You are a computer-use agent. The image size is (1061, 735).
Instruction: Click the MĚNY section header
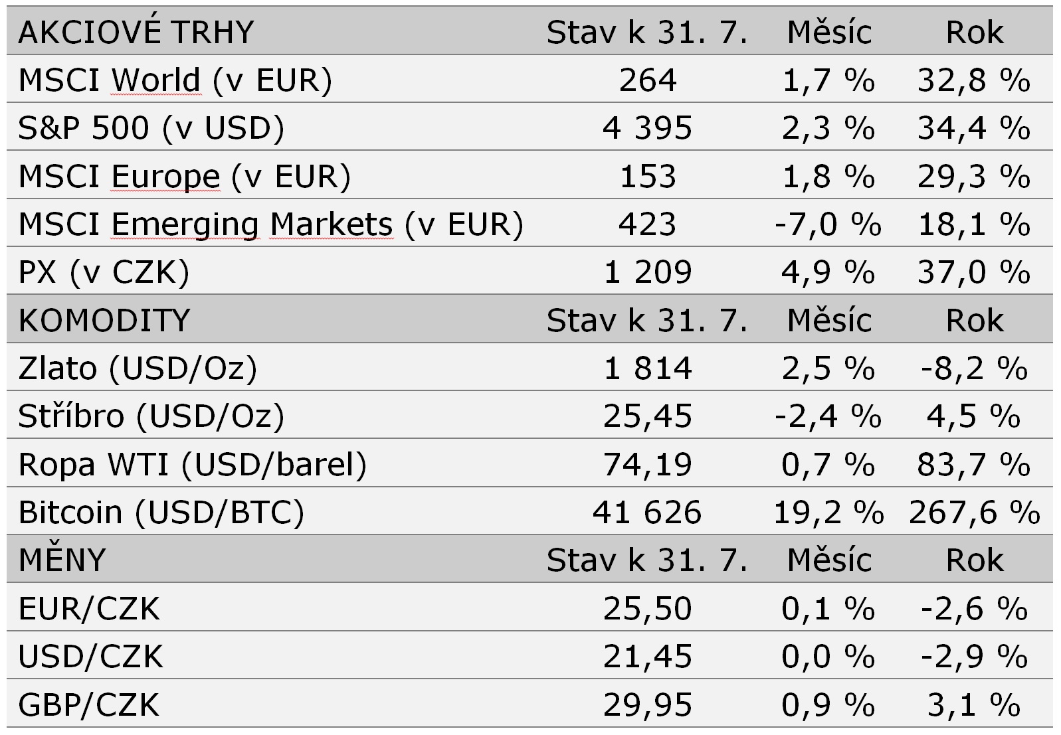coord(62,560)
